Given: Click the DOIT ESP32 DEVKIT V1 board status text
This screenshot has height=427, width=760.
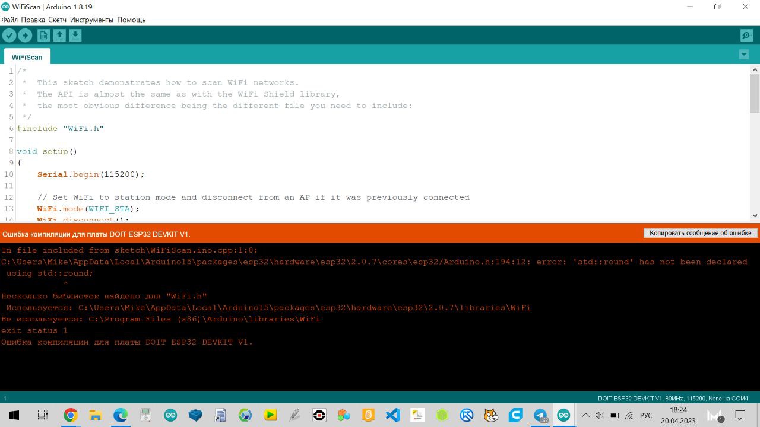Looking at the screenshot, I should coord(673,399).
